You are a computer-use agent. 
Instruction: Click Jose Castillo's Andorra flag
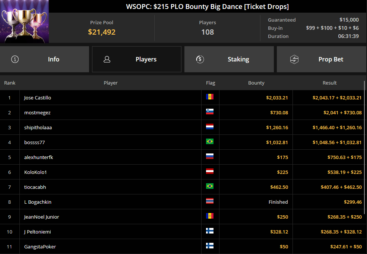(x=210, y=96)
